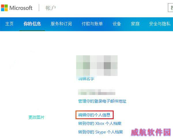Click 编辑你的个人信息 highlighted link
The width and height of the screenshot is (173, 139).
[x=95, y=115]
